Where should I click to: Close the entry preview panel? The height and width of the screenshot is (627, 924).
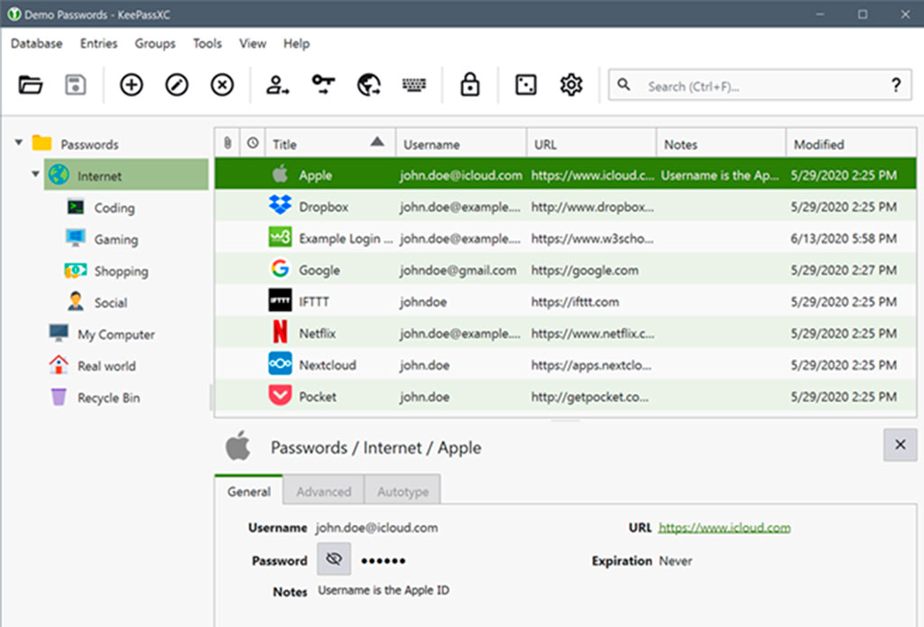pos(900,445)
